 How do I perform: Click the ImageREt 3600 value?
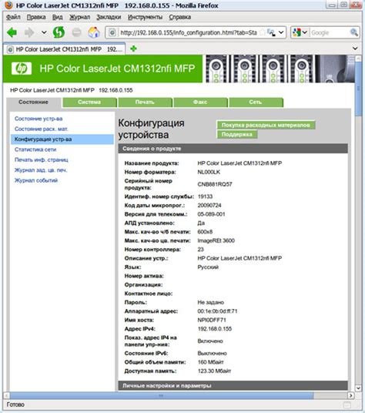(216, 240)
